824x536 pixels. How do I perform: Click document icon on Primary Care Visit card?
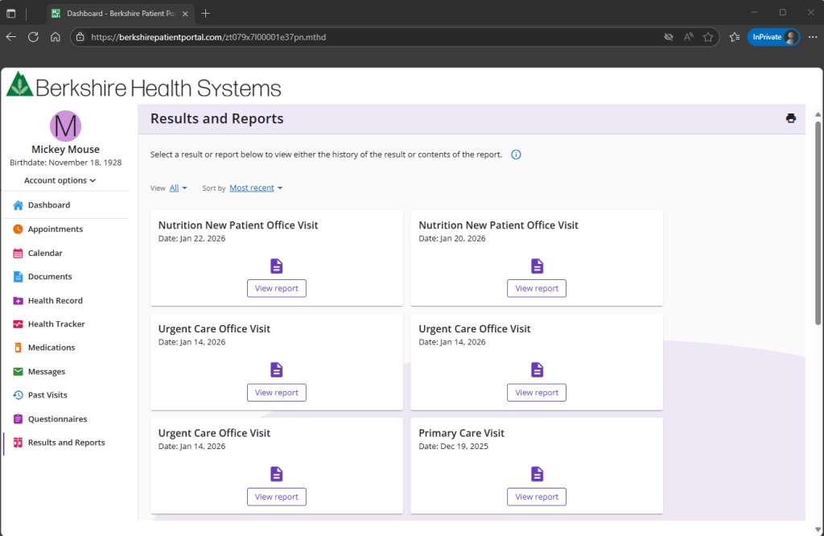537,474
